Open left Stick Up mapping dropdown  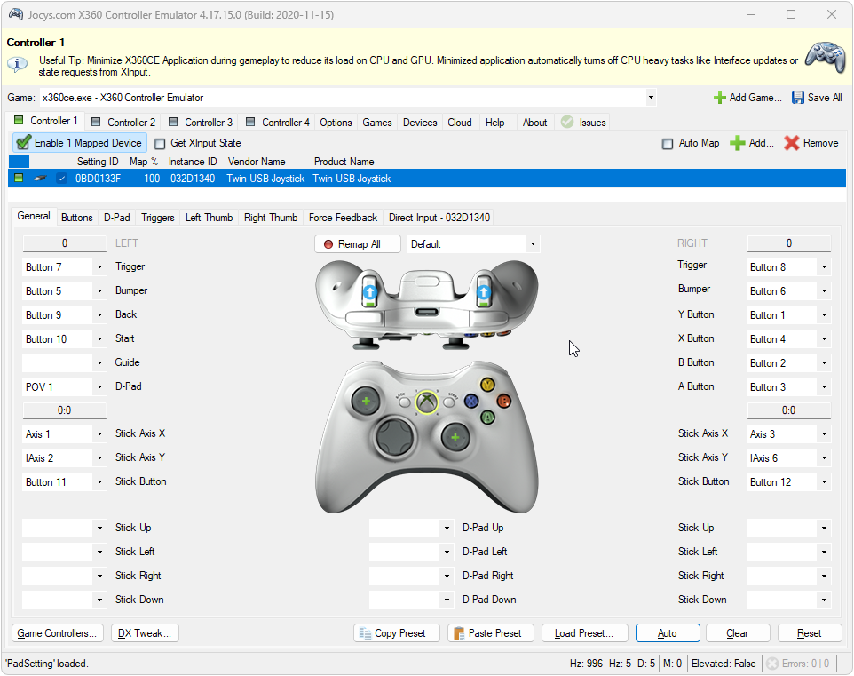tap(99, 528)
